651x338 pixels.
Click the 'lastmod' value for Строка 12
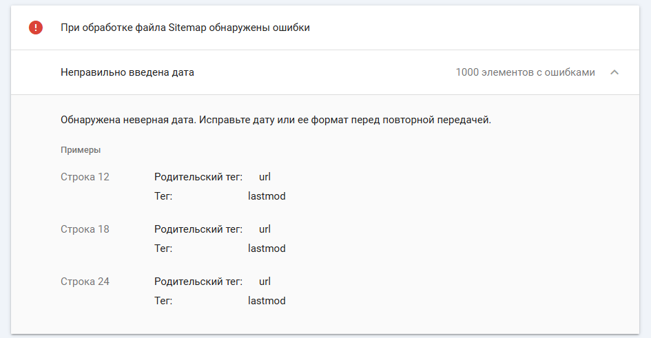(267, 196)
